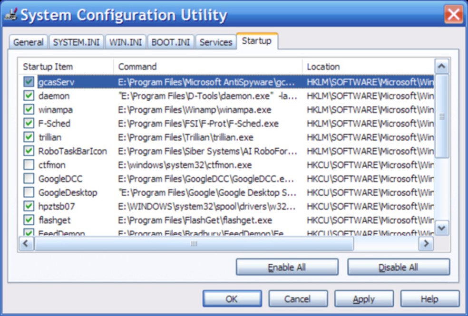Uncheck the gcasServ startup item
The height and width of the screenshot is (316, 468).
click(29, 82)
